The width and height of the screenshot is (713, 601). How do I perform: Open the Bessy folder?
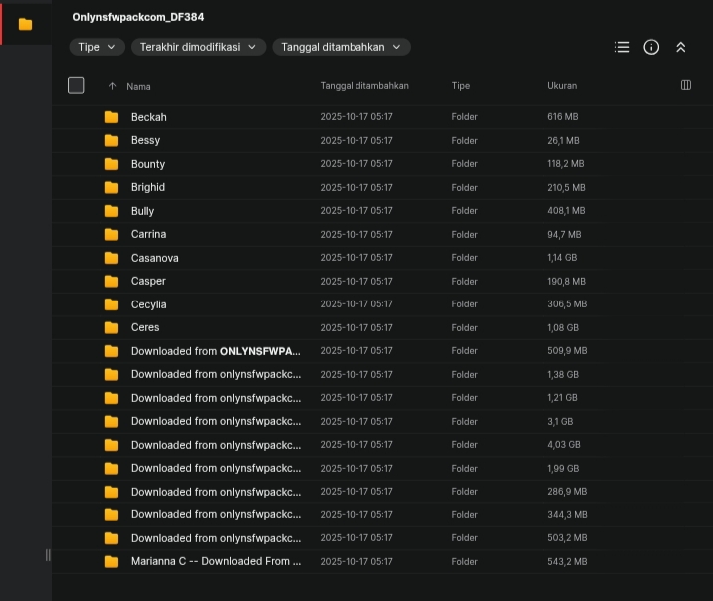coord(145,140)
